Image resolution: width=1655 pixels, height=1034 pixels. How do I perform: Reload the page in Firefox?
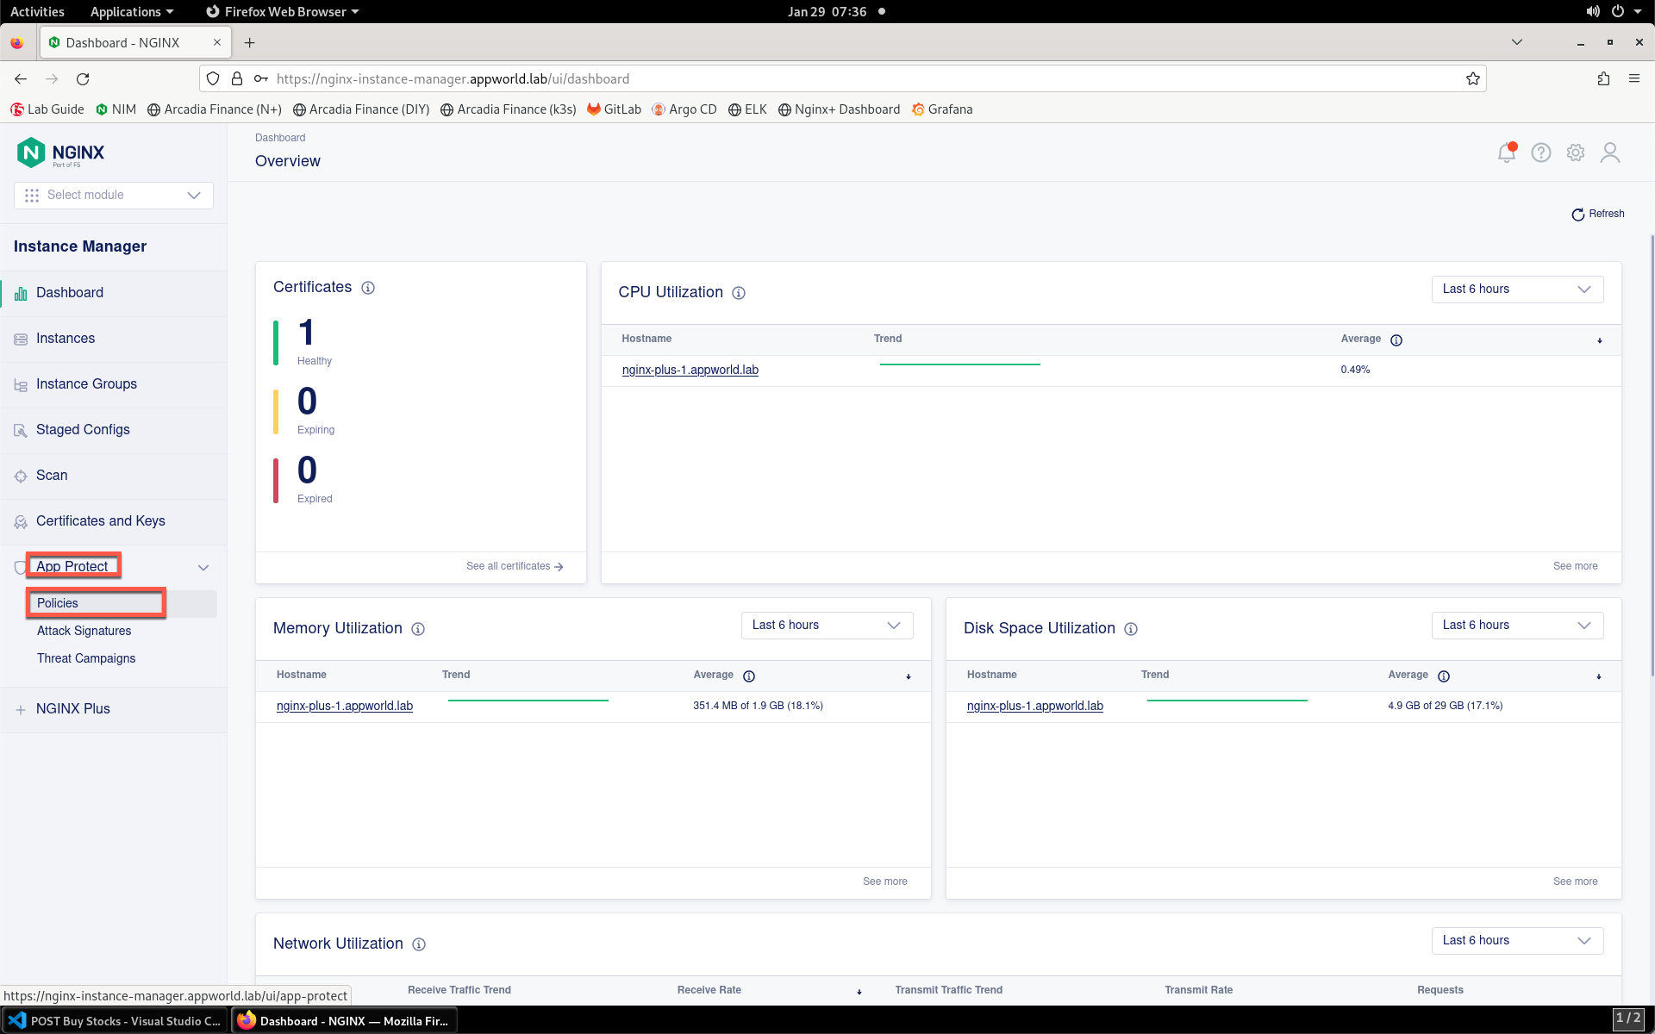(x=83, y=79)
